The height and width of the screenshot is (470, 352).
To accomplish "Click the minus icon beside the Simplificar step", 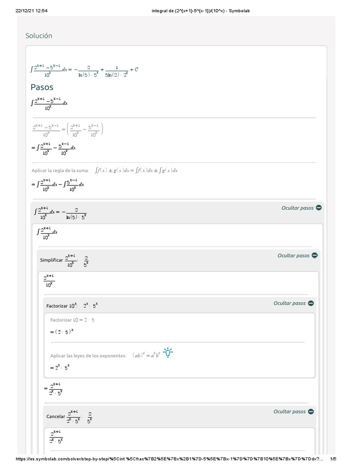I will [314, 256].
